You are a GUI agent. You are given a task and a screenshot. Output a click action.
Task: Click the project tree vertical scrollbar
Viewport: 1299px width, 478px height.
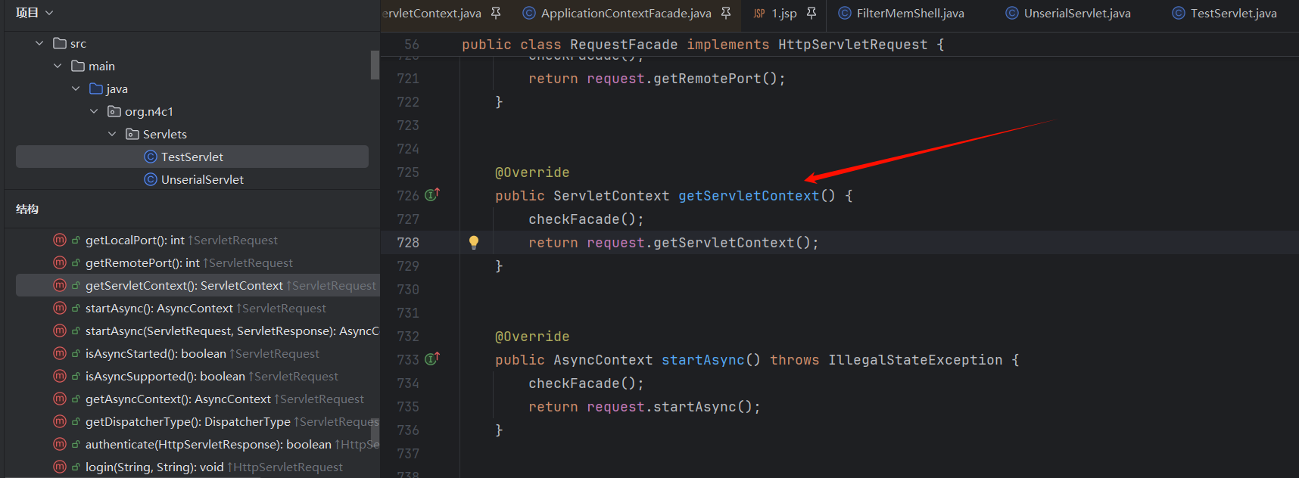[x=375, y=65]
